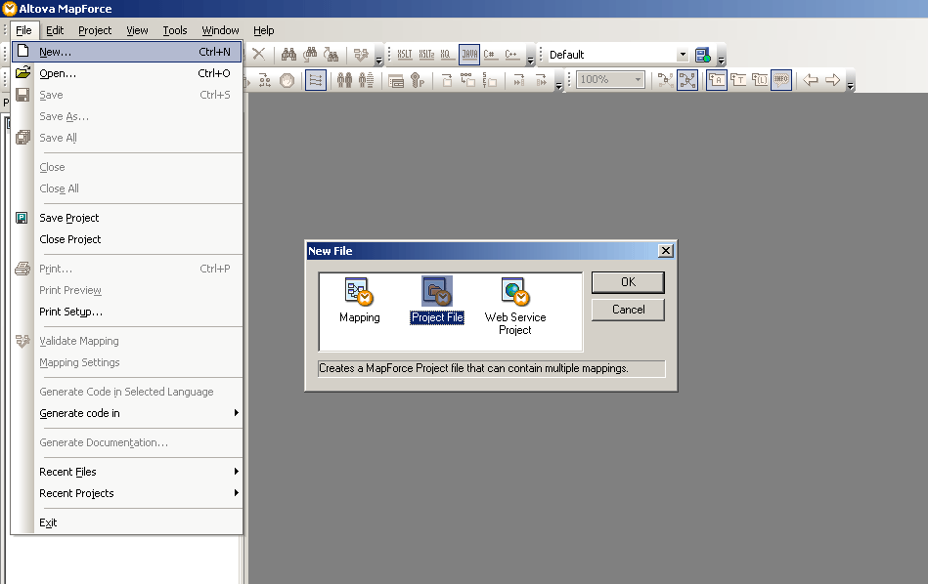The image size is (928, 584).
Task: Click the forward arrow toolbar icon
Action: 832,80
